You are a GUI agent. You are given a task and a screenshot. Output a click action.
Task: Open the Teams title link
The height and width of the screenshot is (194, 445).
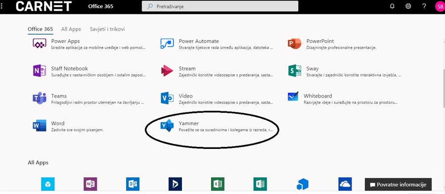(59, 96)
